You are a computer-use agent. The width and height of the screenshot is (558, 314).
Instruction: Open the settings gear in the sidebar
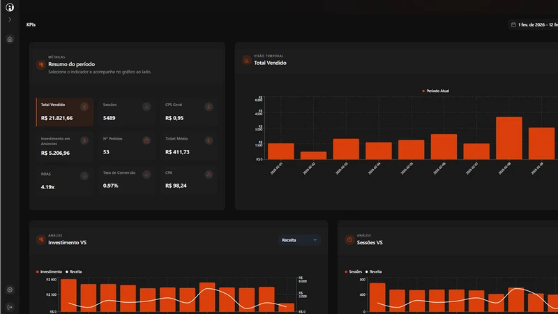click(10, 290)
